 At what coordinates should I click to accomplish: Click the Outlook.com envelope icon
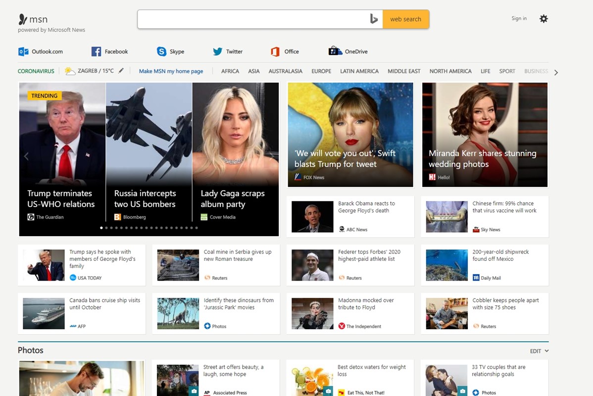point(23,51)
